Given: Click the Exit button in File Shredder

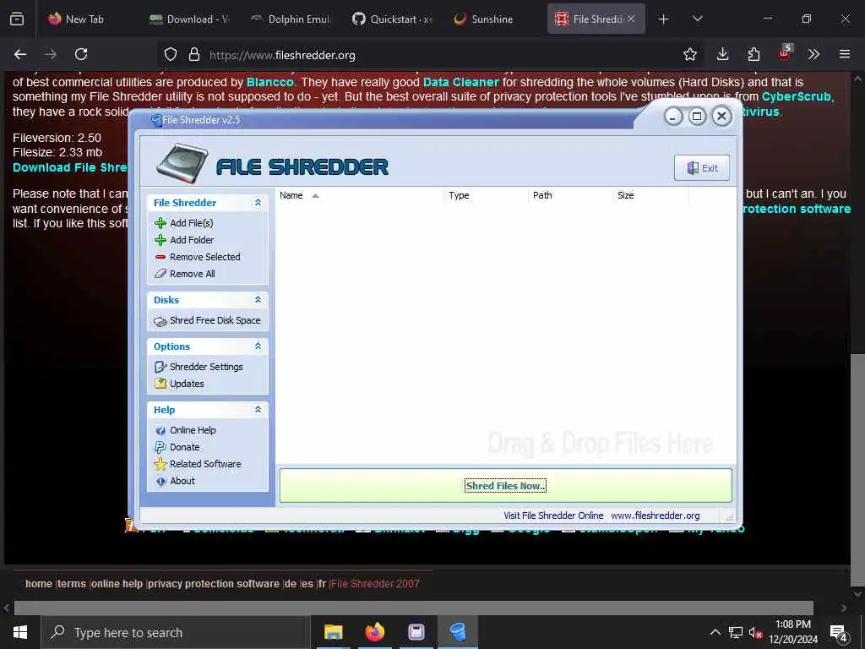Looking at the screenshot, I should (702, 168).
